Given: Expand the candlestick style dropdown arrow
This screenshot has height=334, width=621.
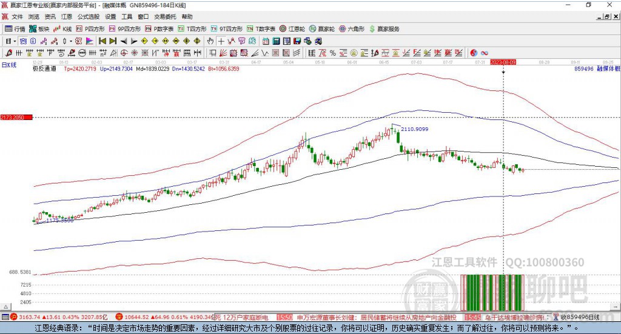Looking at the screenshot, I should (71, 41).
